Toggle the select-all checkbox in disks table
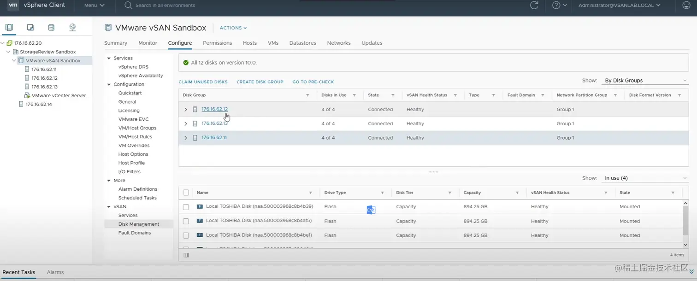The width and height of the screenshot is (697, 281). coord(186,193)
